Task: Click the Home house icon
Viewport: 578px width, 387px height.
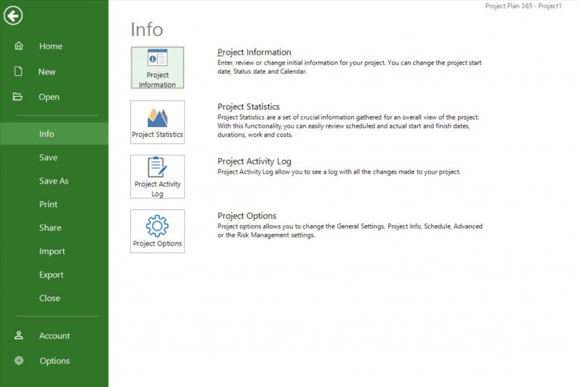Action: point(19,46)
